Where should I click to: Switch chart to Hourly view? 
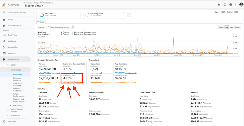[221, 27]
